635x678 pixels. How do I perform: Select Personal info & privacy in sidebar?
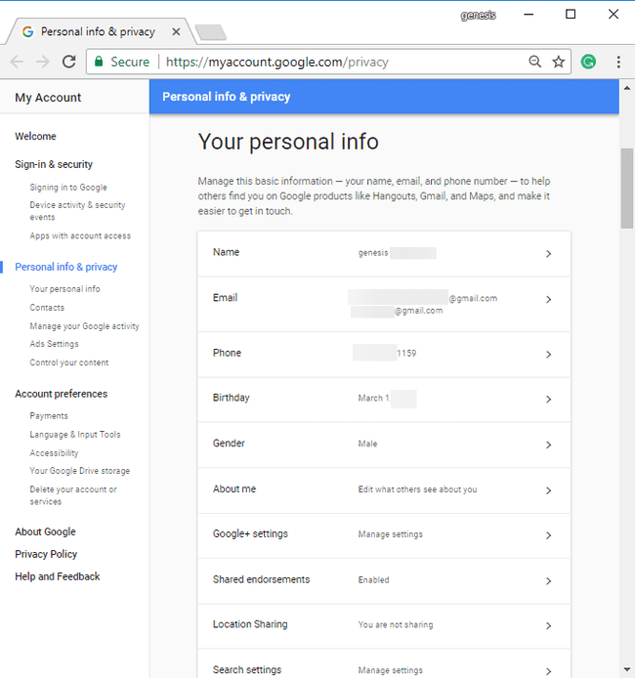[x=66, y=267]
